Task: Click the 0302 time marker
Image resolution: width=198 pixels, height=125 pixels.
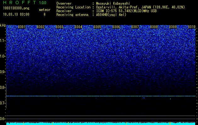Action: (41, 27)
